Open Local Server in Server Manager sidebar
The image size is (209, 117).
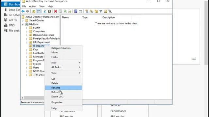coord(12,9)
